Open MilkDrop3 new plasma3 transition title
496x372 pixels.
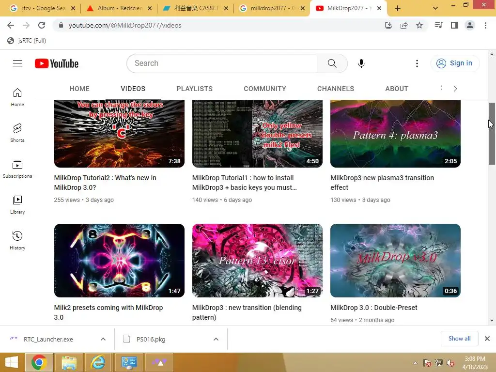(382, 183)
